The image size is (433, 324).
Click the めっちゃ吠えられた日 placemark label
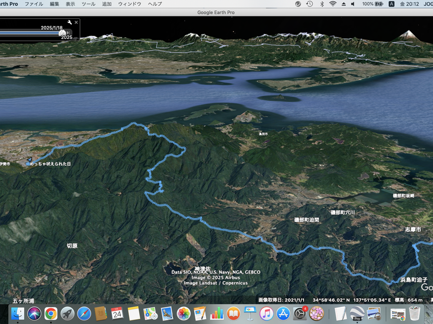[50, 164]
